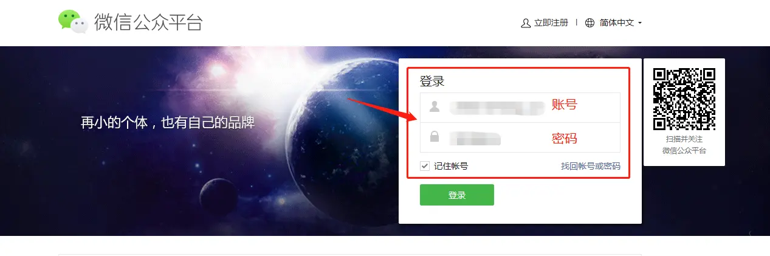Click the 记住帐号 label text
This screenshot has width=770, height=256.
click(451, 166)
